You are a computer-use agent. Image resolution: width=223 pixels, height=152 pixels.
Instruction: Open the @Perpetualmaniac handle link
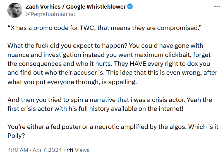(x=50, y=14)
